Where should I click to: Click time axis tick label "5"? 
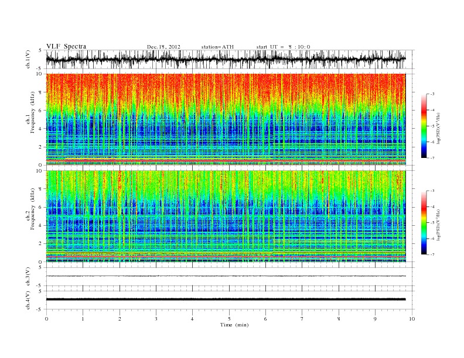[229, 319]
